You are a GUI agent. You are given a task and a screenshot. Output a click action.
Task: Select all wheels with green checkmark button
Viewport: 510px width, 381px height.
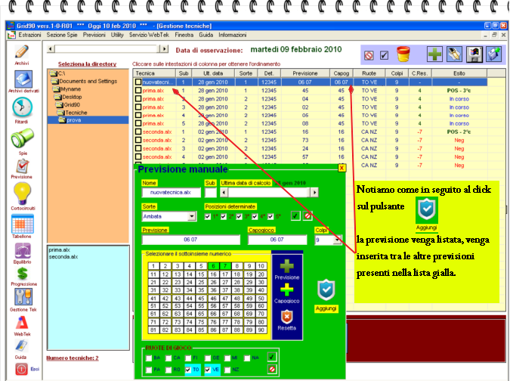(271, 358)
